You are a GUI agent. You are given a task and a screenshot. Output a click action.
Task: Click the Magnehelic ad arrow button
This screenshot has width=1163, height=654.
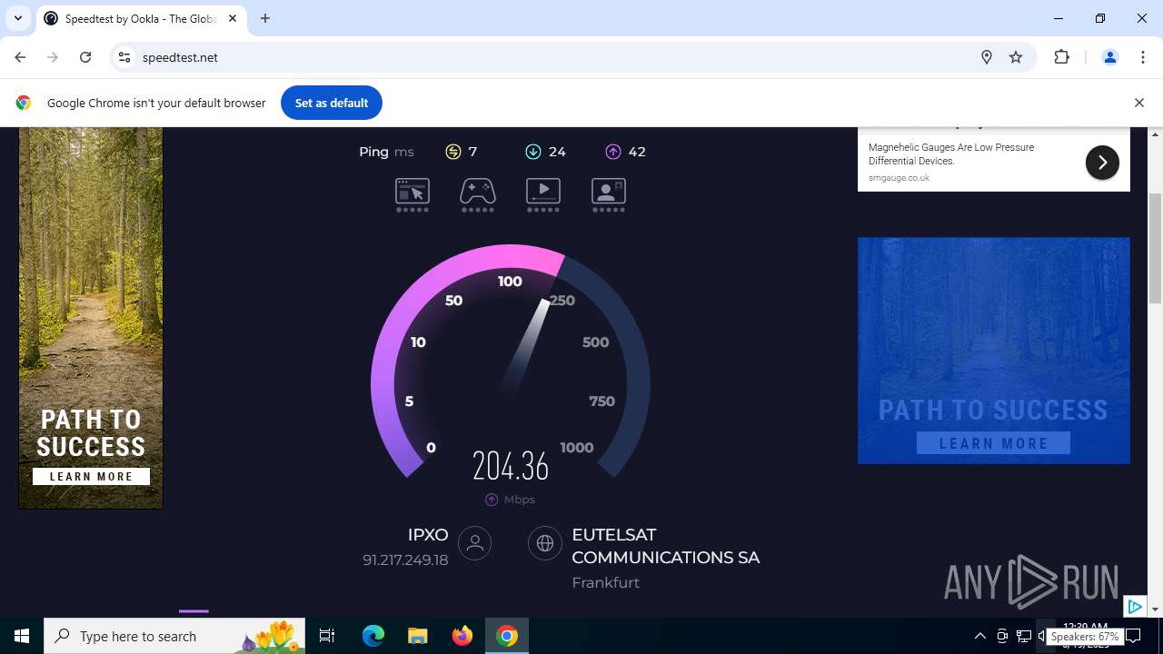point(1102,163)
